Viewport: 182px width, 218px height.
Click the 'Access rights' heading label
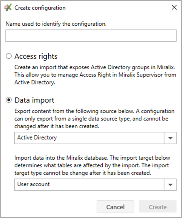point(36,56)
